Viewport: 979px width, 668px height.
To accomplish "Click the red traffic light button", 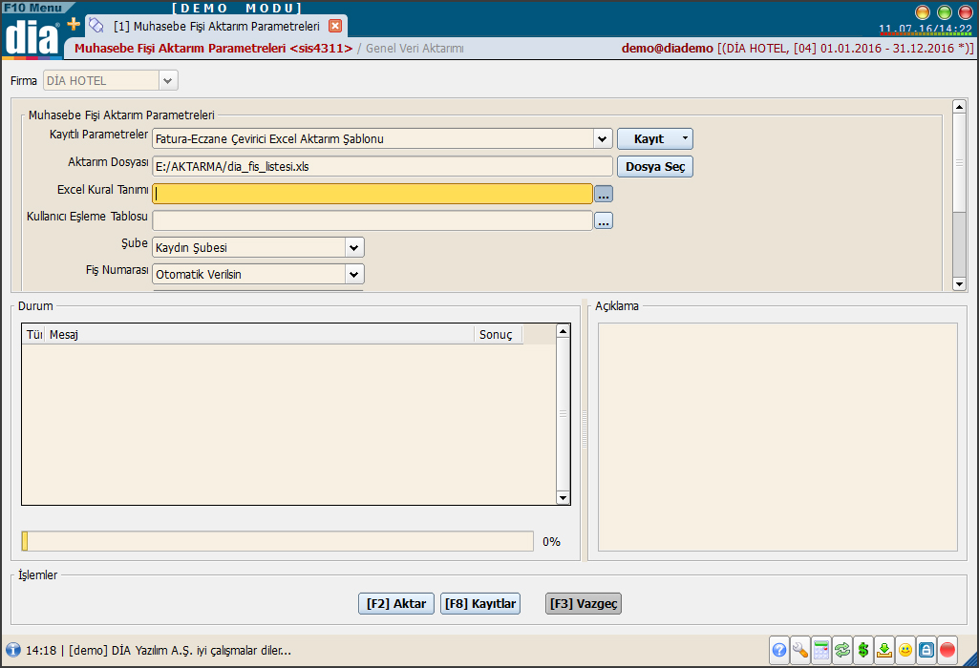I will [x=966, y=11].
